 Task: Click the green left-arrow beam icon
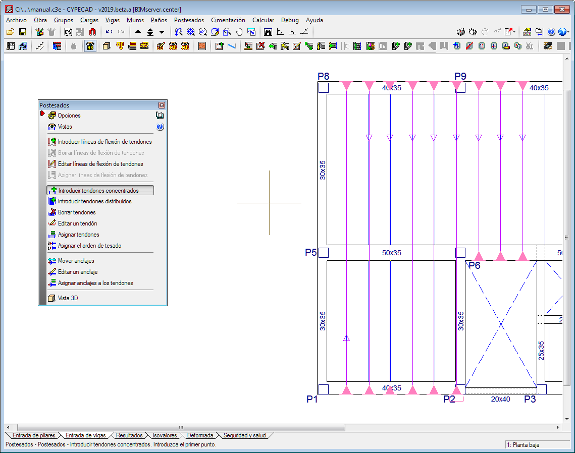coord(273,46)
